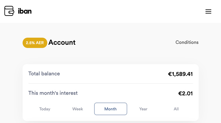The image size is (221, 123).
Task: Click the €1,589.41 balance amount
Action: pos(180,74)
